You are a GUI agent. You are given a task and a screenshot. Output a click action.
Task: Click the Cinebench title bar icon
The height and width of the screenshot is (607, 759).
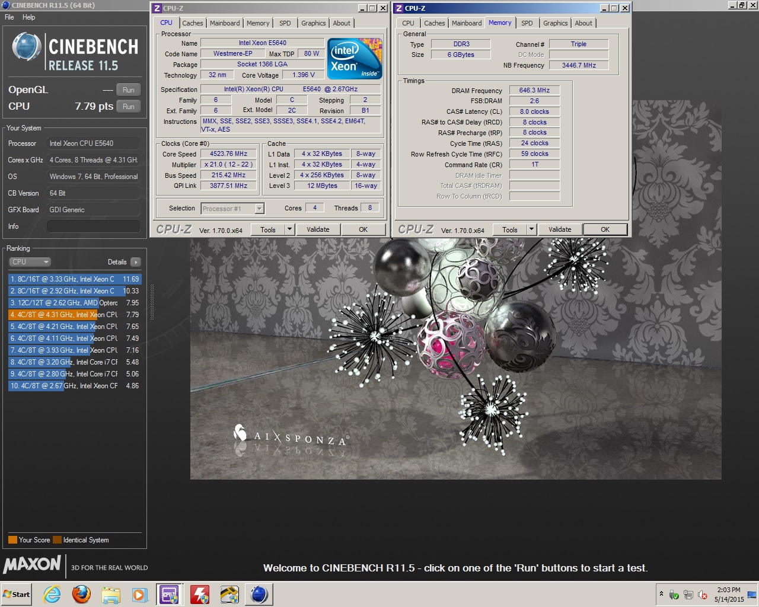click(x=5, y=5)
